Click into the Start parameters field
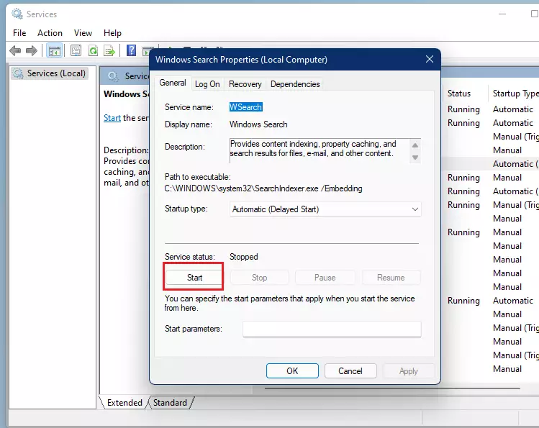The height and width of the screenshot is (428, 539). pyautogui.click(x=332, y=329)
